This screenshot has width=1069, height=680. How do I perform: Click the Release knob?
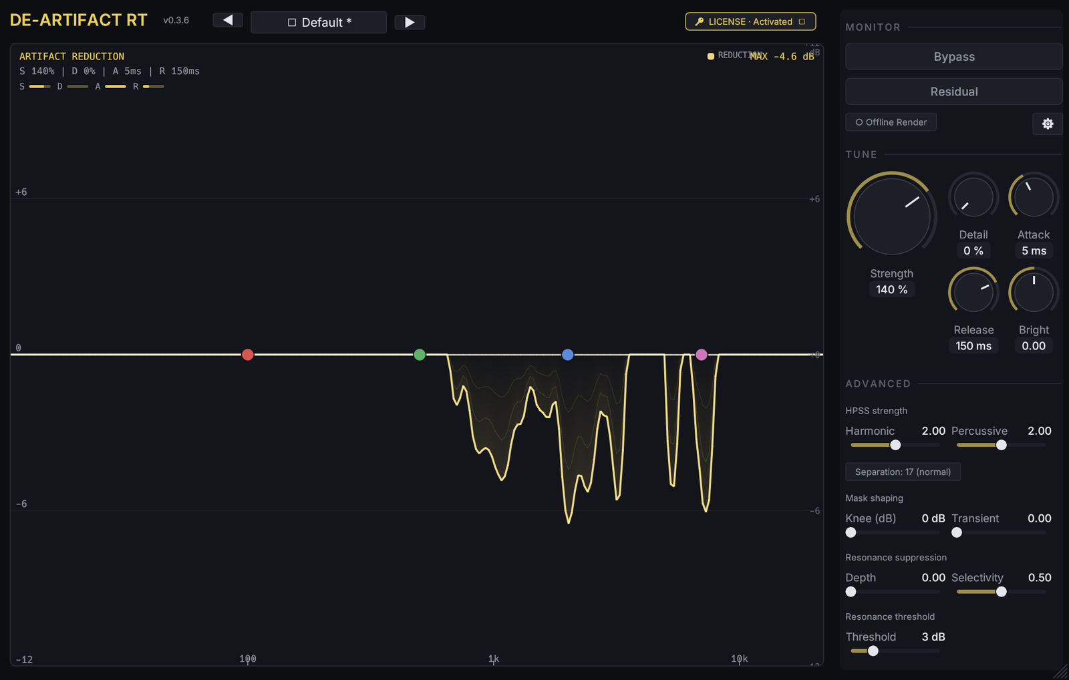pos(973,292)
